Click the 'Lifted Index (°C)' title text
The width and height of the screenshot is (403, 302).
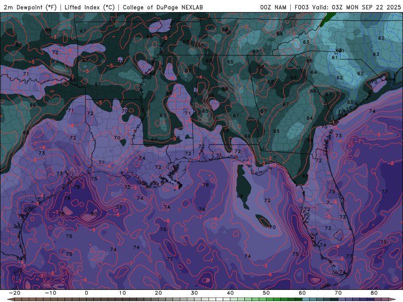tap(90, 7)
